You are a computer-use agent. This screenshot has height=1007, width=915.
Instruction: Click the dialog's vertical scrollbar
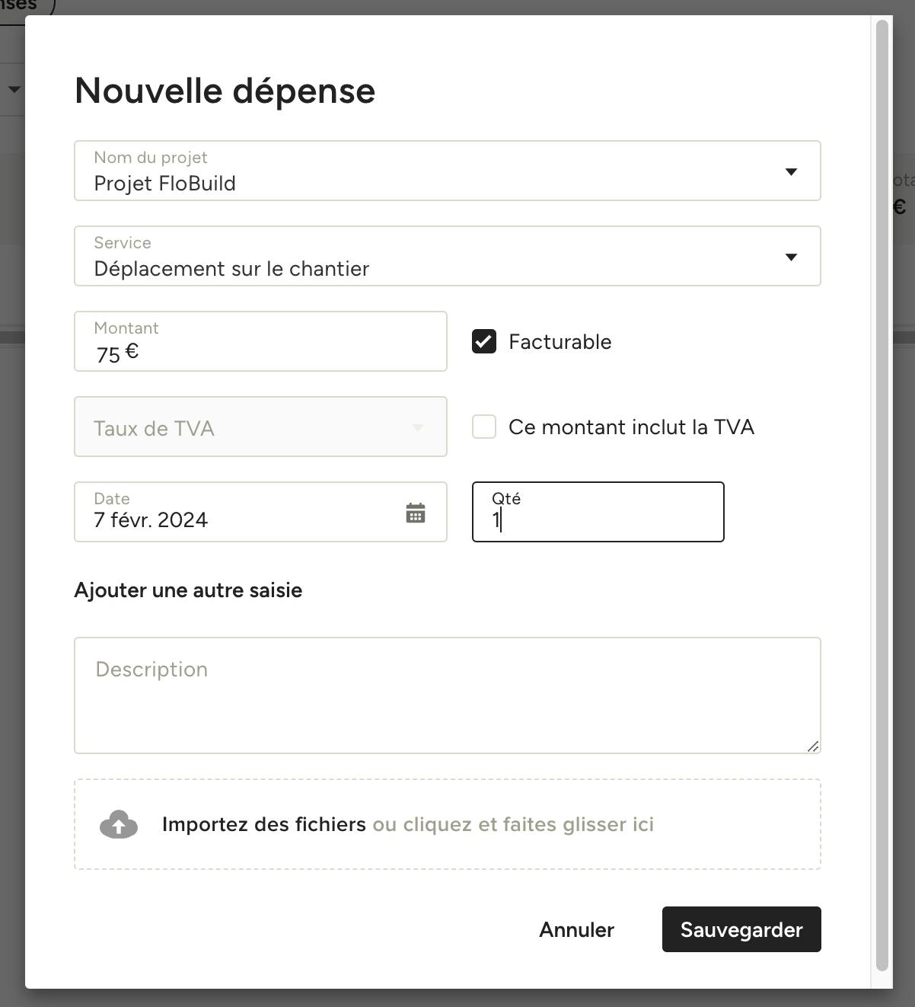(x=882, y=495)
